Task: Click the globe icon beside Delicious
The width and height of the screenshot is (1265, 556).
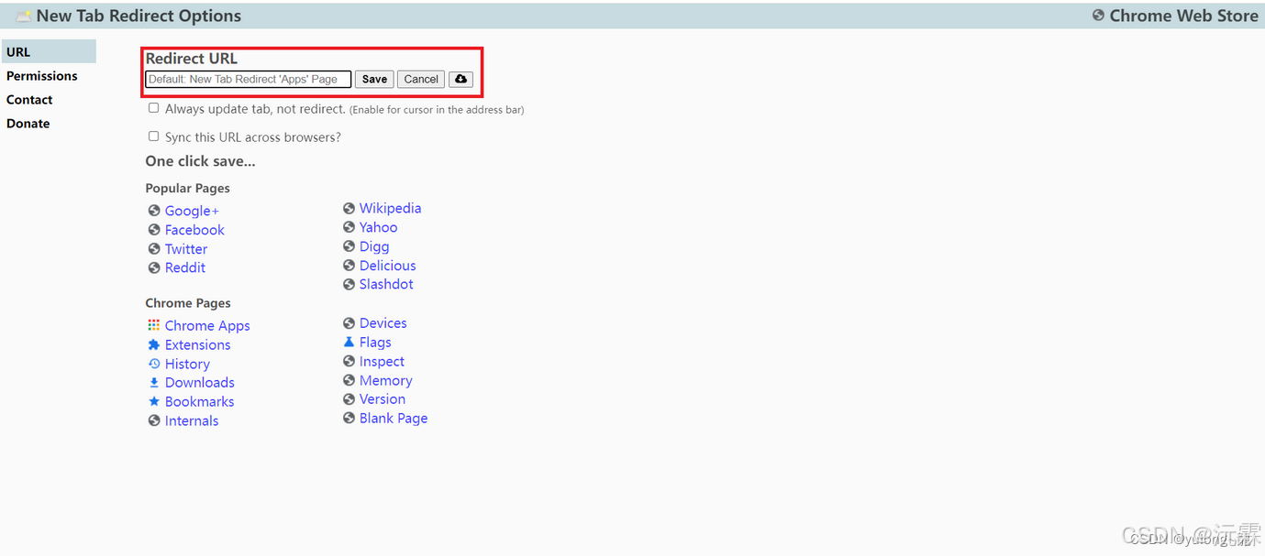Action: (349, 266)
